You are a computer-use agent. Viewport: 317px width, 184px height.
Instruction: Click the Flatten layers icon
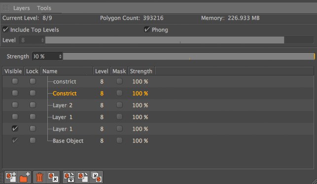tap(96, 177)
